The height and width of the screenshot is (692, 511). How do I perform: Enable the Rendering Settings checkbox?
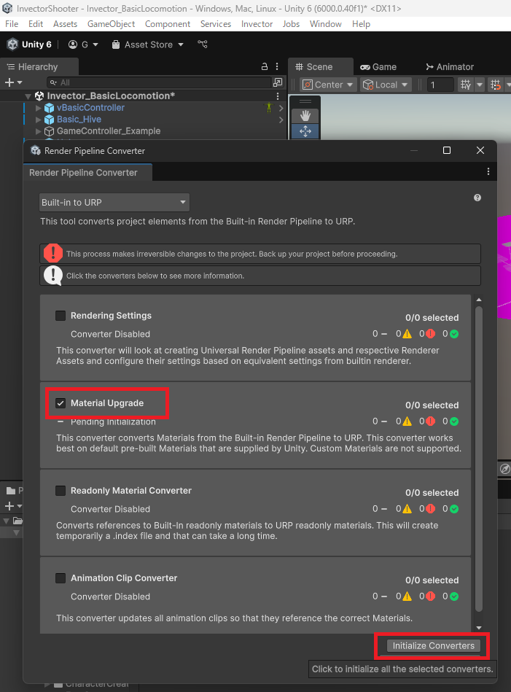click(x=61, y=316)
